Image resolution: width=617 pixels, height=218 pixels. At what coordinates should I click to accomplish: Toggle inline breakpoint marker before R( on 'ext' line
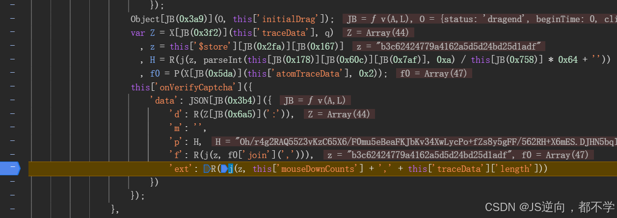(x=207, y=169)
